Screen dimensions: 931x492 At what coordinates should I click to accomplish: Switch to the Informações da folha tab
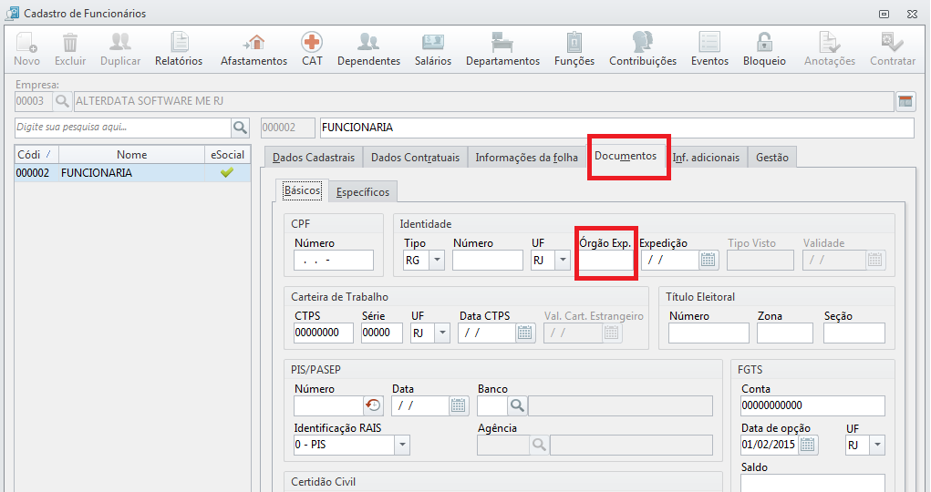coord(527,158)
